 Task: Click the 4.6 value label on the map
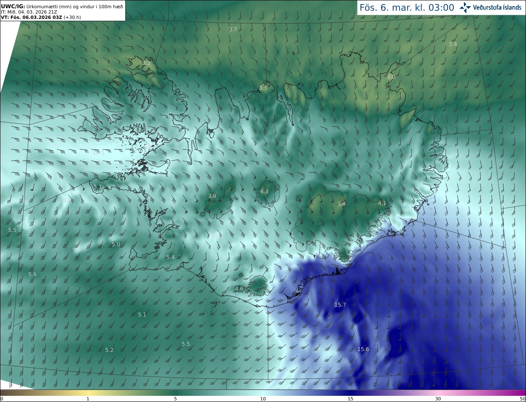pyautogui.click(x=239, y=289)
